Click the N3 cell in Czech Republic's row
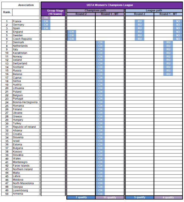The height and width of the screenshot is (202, 184). tap(178, 39)
